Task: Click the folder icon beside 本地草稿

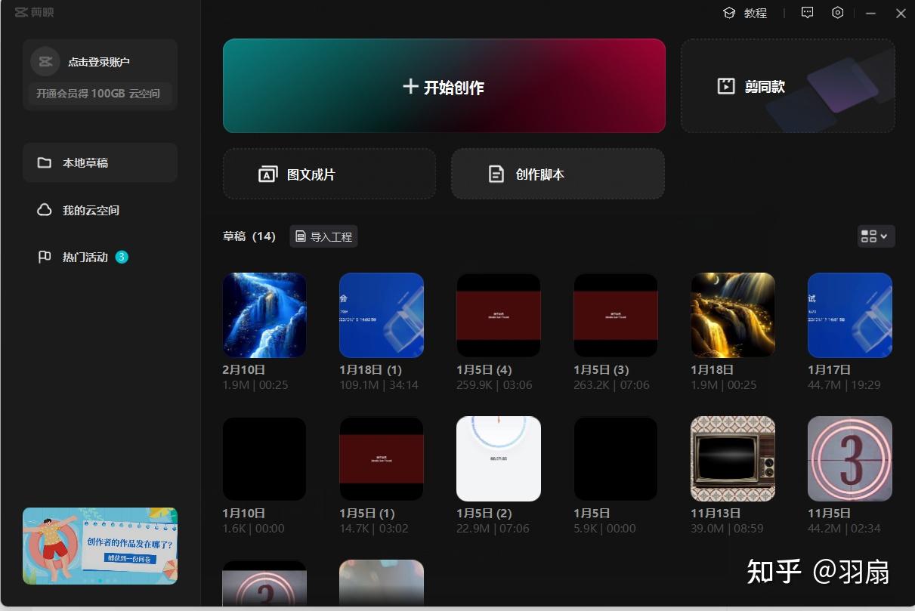Action: tap(45, 162)
